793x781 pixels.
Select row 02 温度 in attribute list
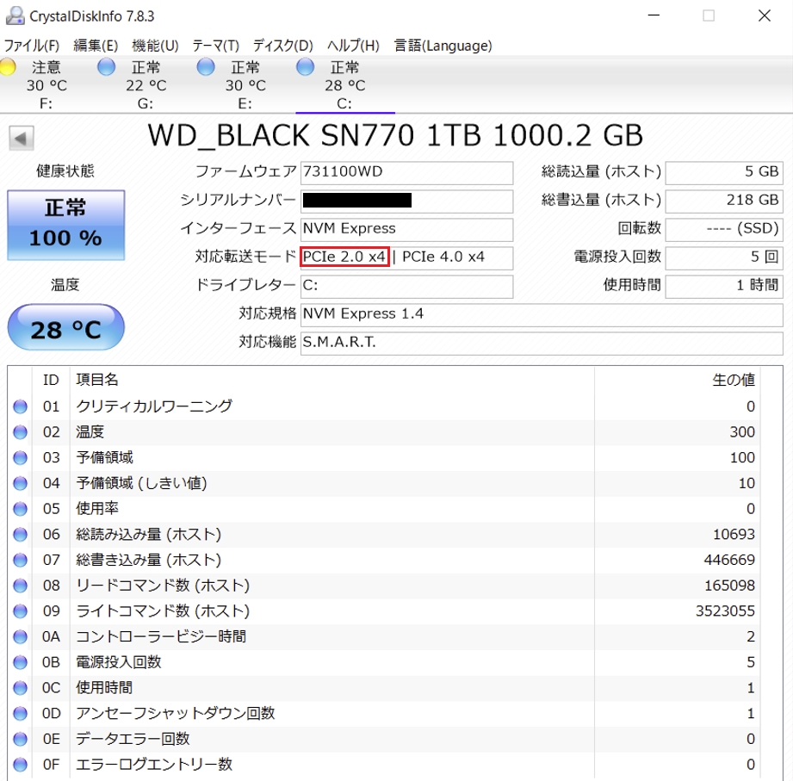point(384,432)
